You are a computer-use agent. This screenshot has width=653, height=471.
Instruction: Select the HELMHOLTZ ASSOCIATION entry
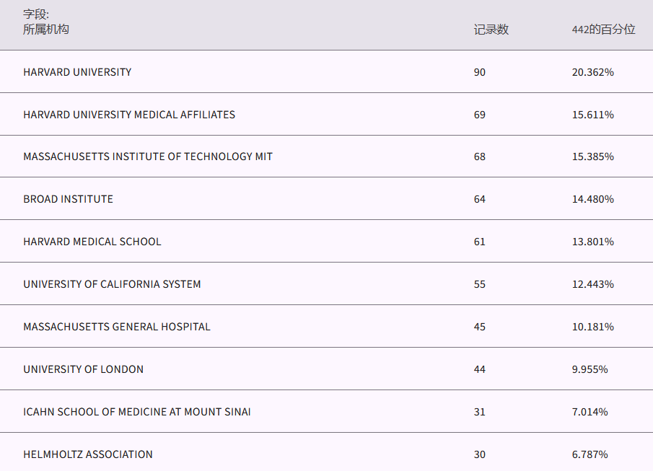88,454
